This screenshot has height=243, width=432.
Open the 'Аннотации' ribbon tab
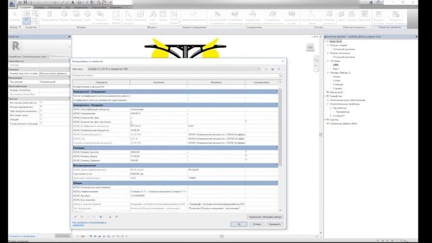pyautogui.click(x=55, y=7)
